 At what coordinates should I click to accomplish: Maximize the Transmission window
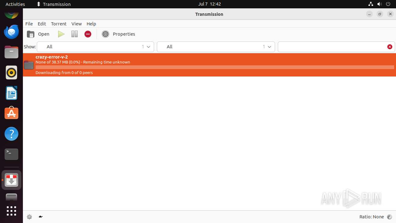click(380, 14)
